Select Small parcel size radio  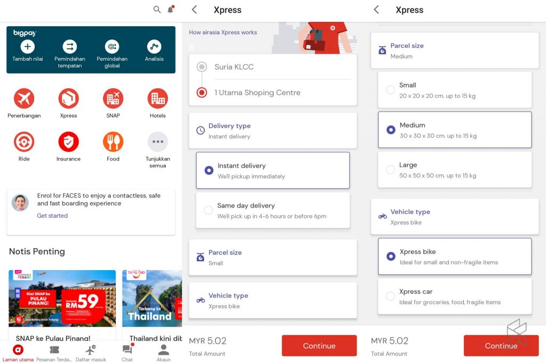point(390,90)
